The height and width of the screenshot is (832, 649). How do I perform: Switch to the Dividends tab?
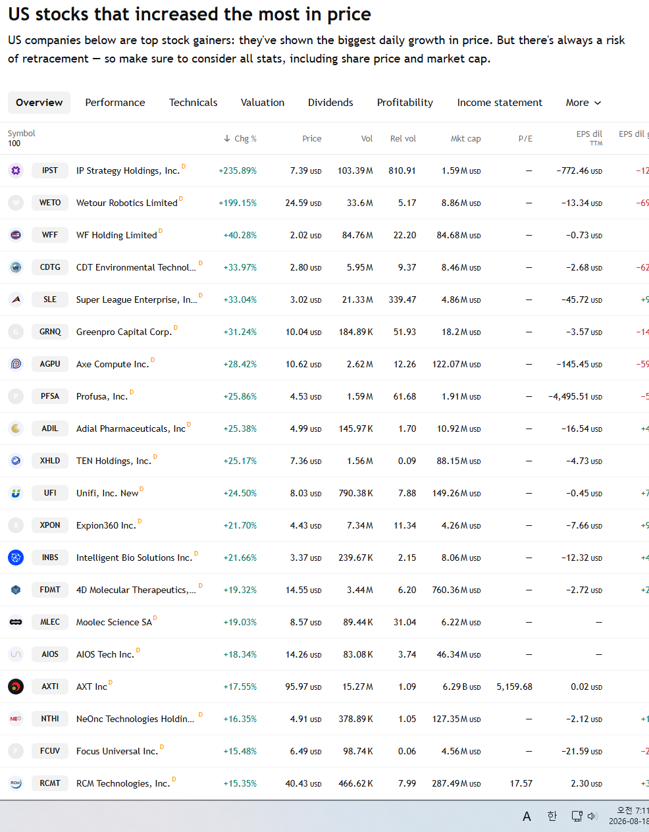coord(330,103)
